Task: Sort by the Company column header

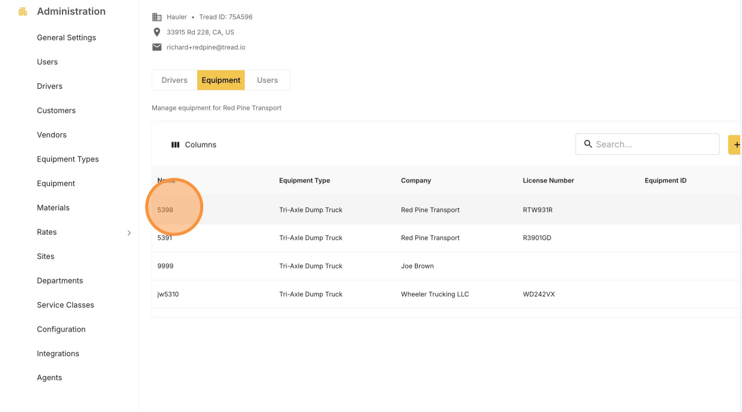Action: pos(416,180)
